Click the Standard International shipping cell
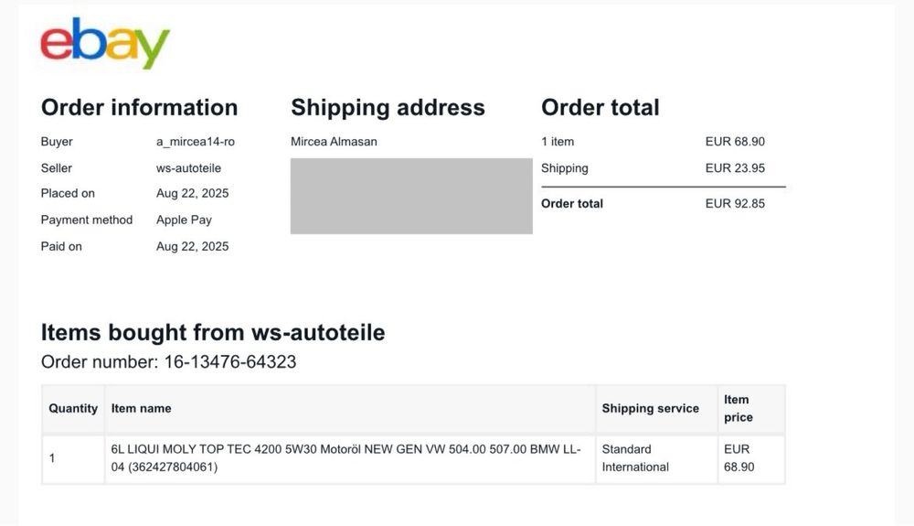Viewport: 914px width, 526px height. point(635,458)
